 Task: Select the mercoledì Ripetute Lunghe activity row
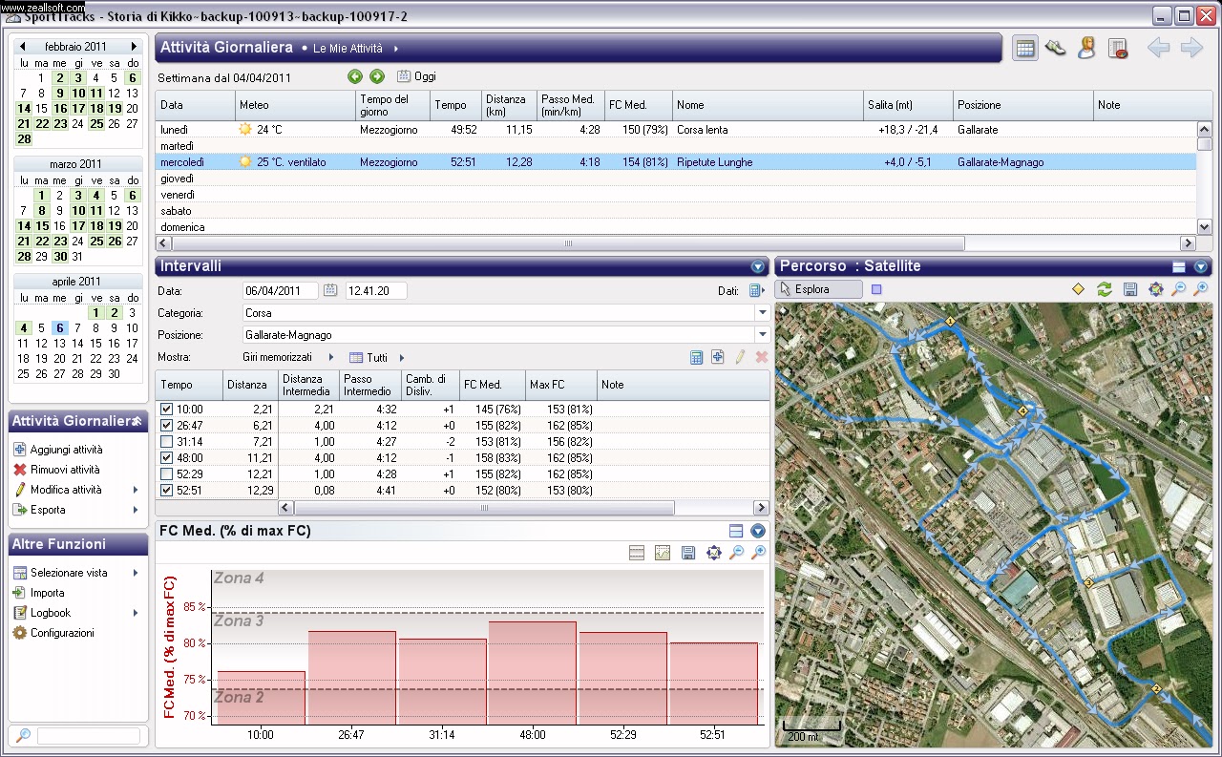(676, 162)
